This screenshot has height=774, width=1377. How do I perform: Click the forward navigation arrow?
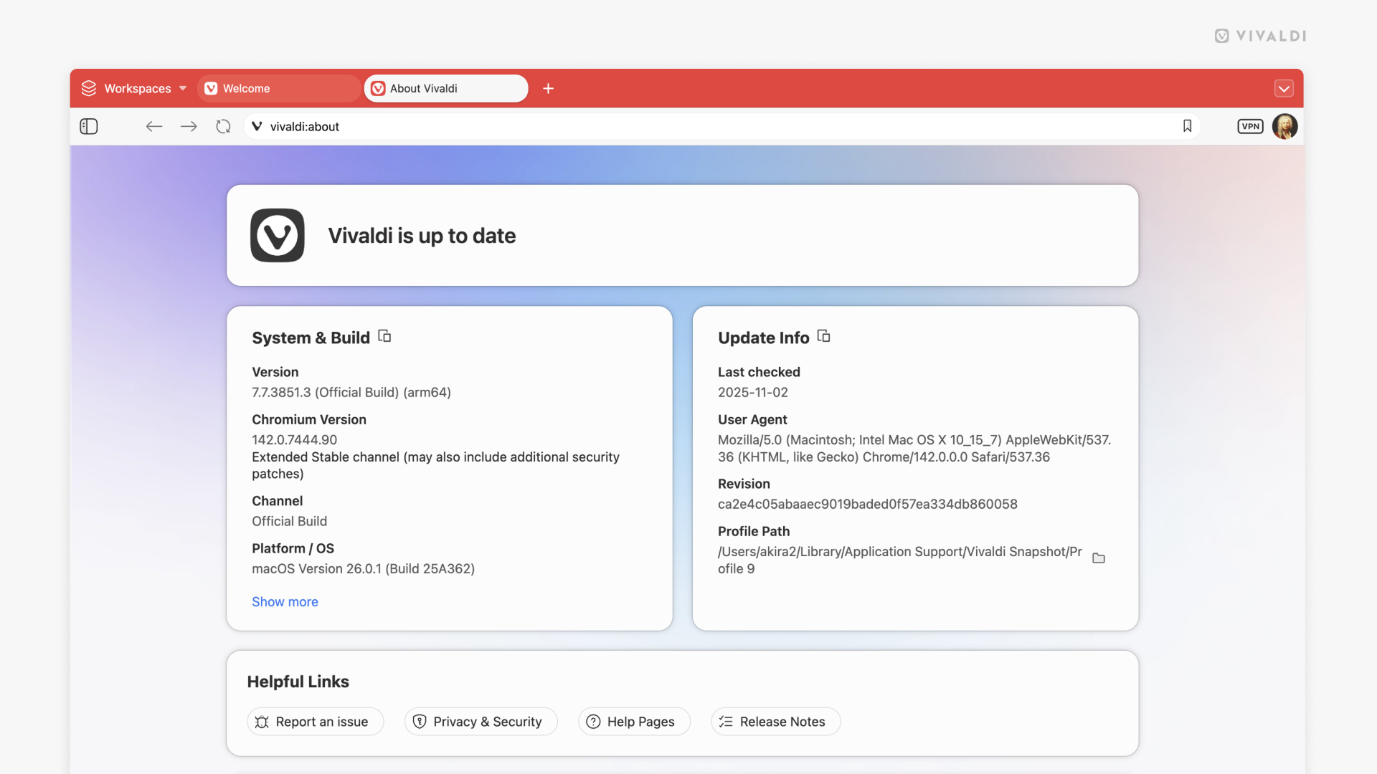(188, 126)
